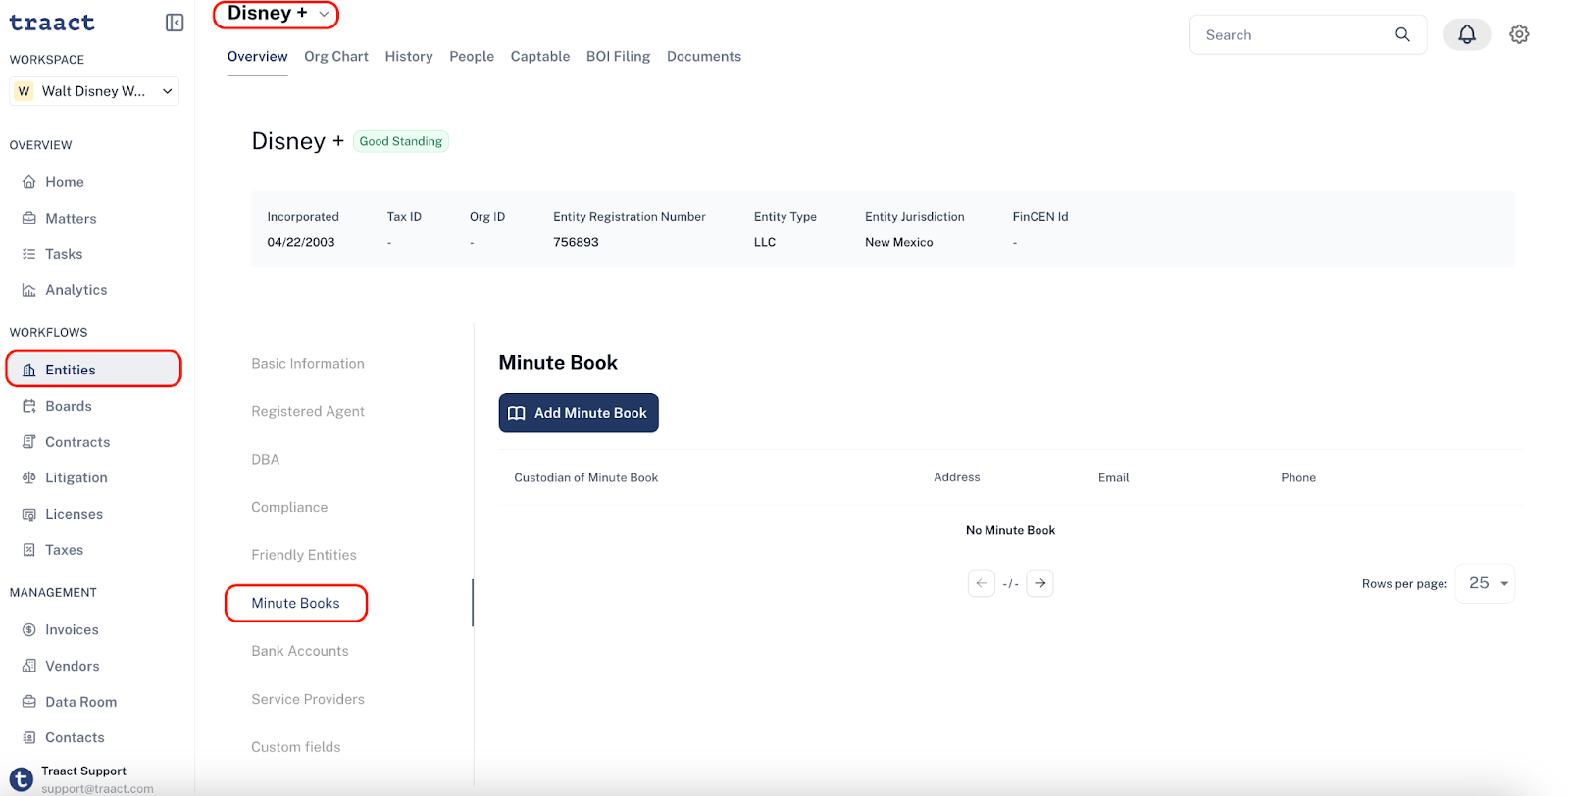Image resolution: width=1569 pixels, height=796 pixels.
Task: Select Basic Information section
Action: pyautogui.click(x=308, y=364)
